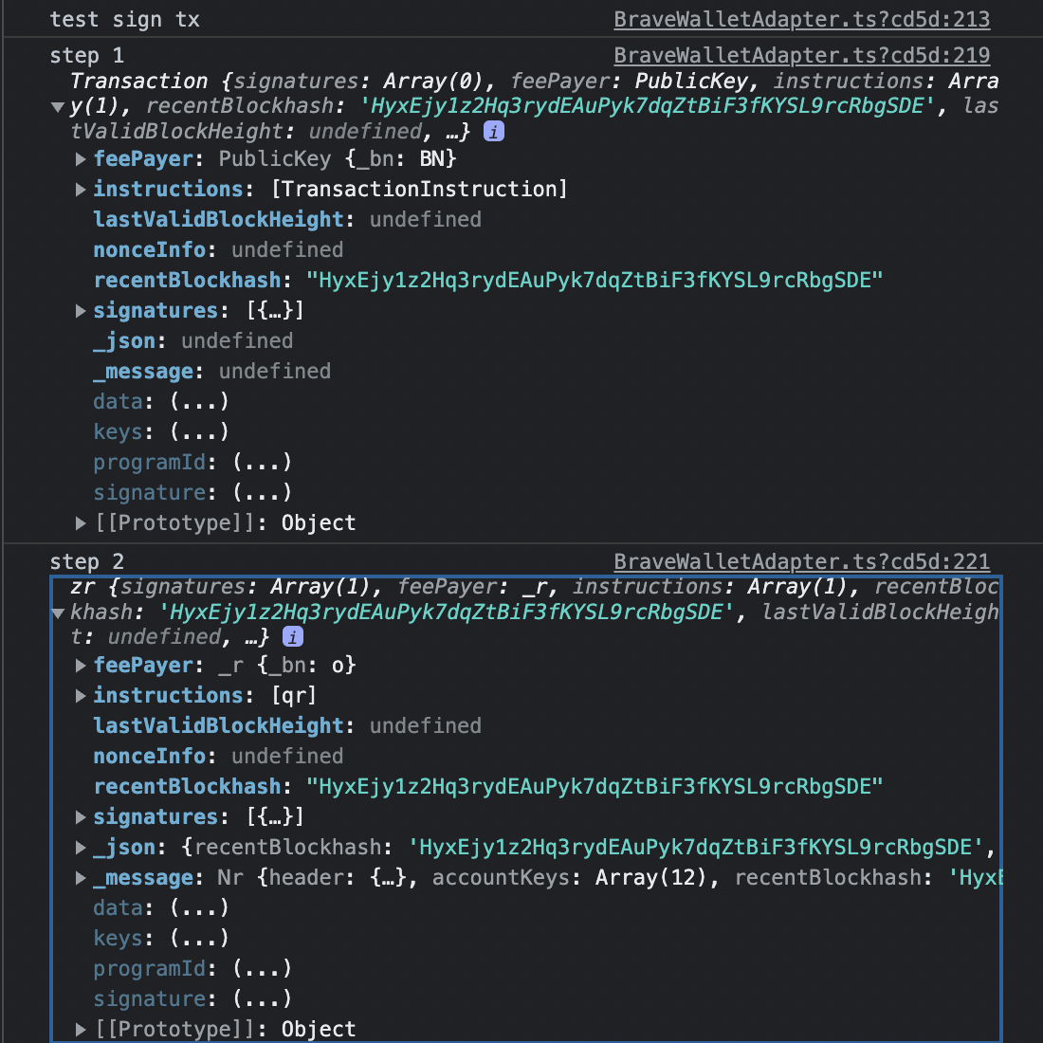Expand the _json property in step 2
Image resolution: width=1043 pixels, height=1043 pixels.
[81, 847]
